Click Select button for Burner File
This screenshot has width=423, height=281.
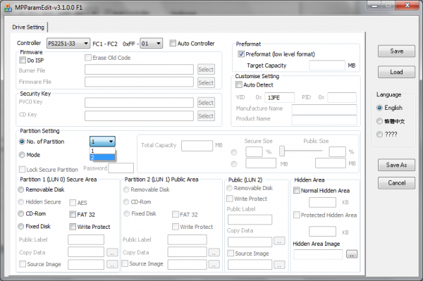[206, 70]
